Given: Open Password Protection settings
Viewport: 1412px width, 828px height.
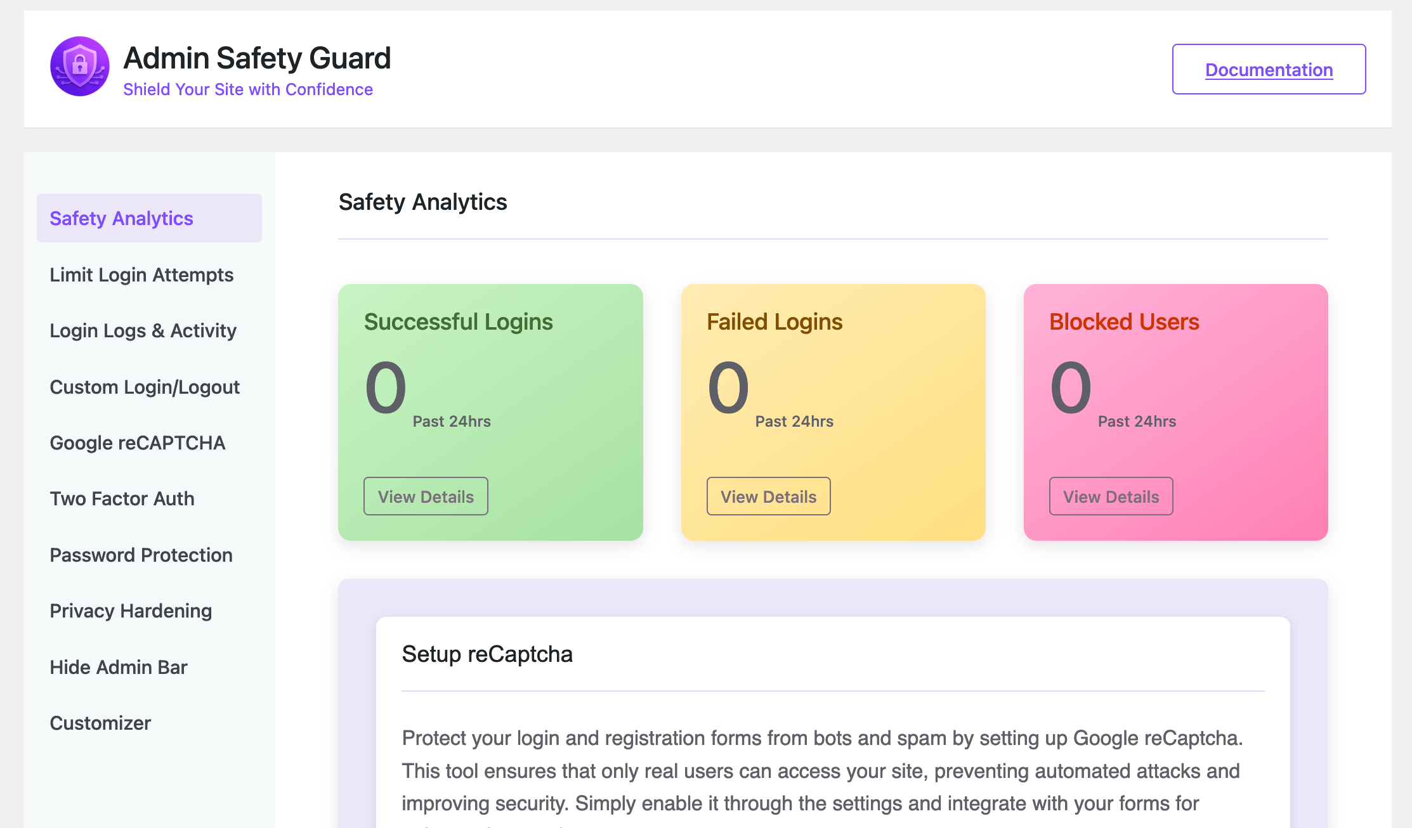Looking at the screenshot, I should pos(141,555).
